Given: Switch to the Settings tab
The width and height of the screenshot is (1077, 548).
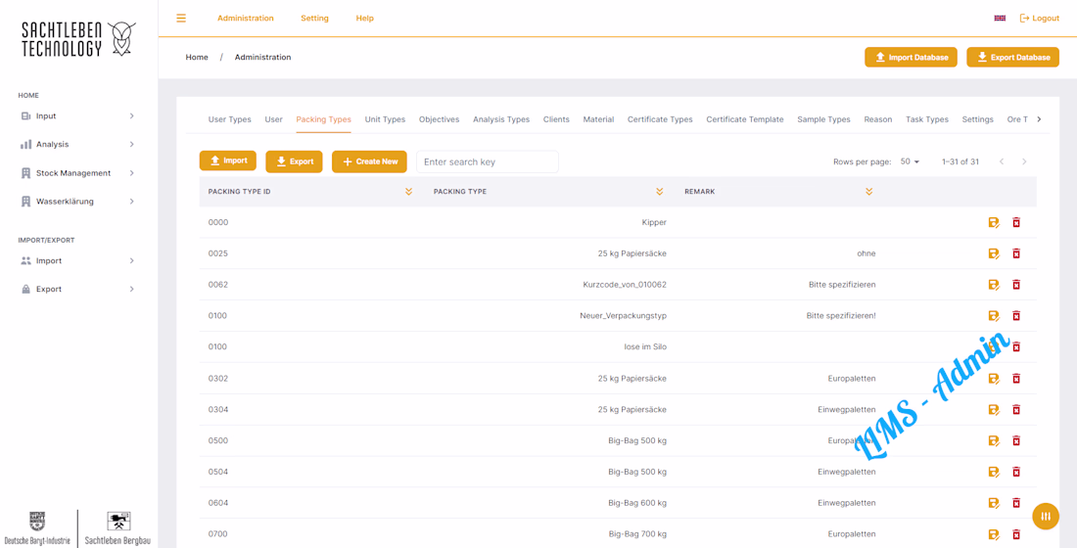Looking at the screenshot, I should point(977,119).
